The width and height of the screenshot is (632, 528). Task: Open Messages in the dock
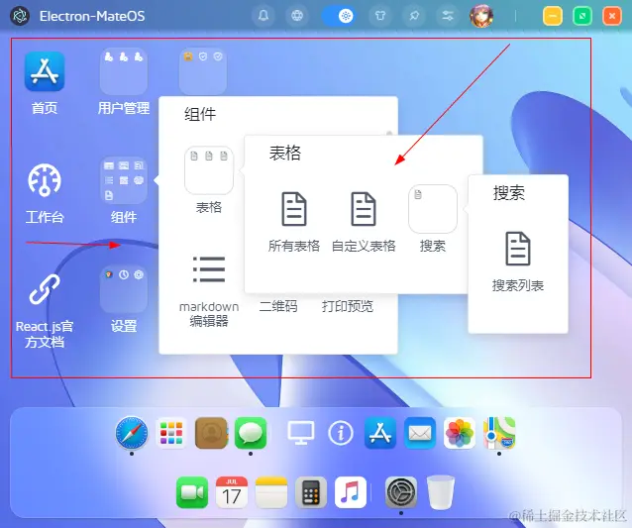pos(251,433)
